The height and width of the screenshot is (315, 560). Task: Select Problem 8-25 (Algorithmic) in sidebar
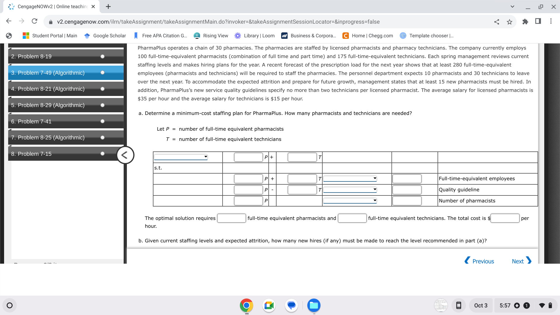[48, 138]
